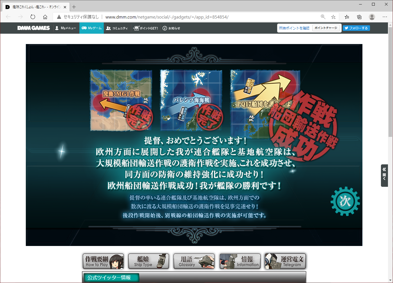
Task: Open the コミュニティ menu
Action: click(x=117, y=28)
